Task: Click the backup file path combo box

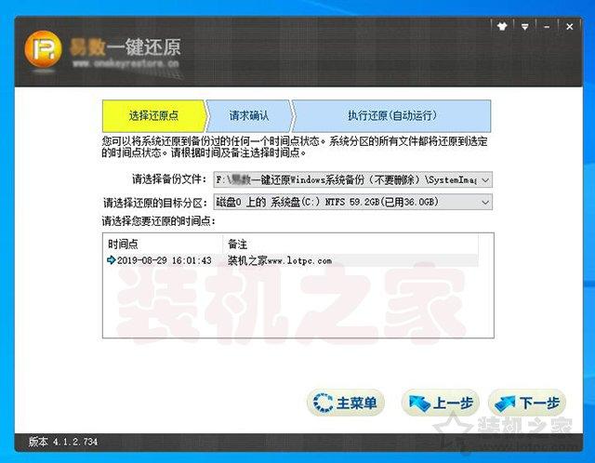Action: click(x=353, y=179)
